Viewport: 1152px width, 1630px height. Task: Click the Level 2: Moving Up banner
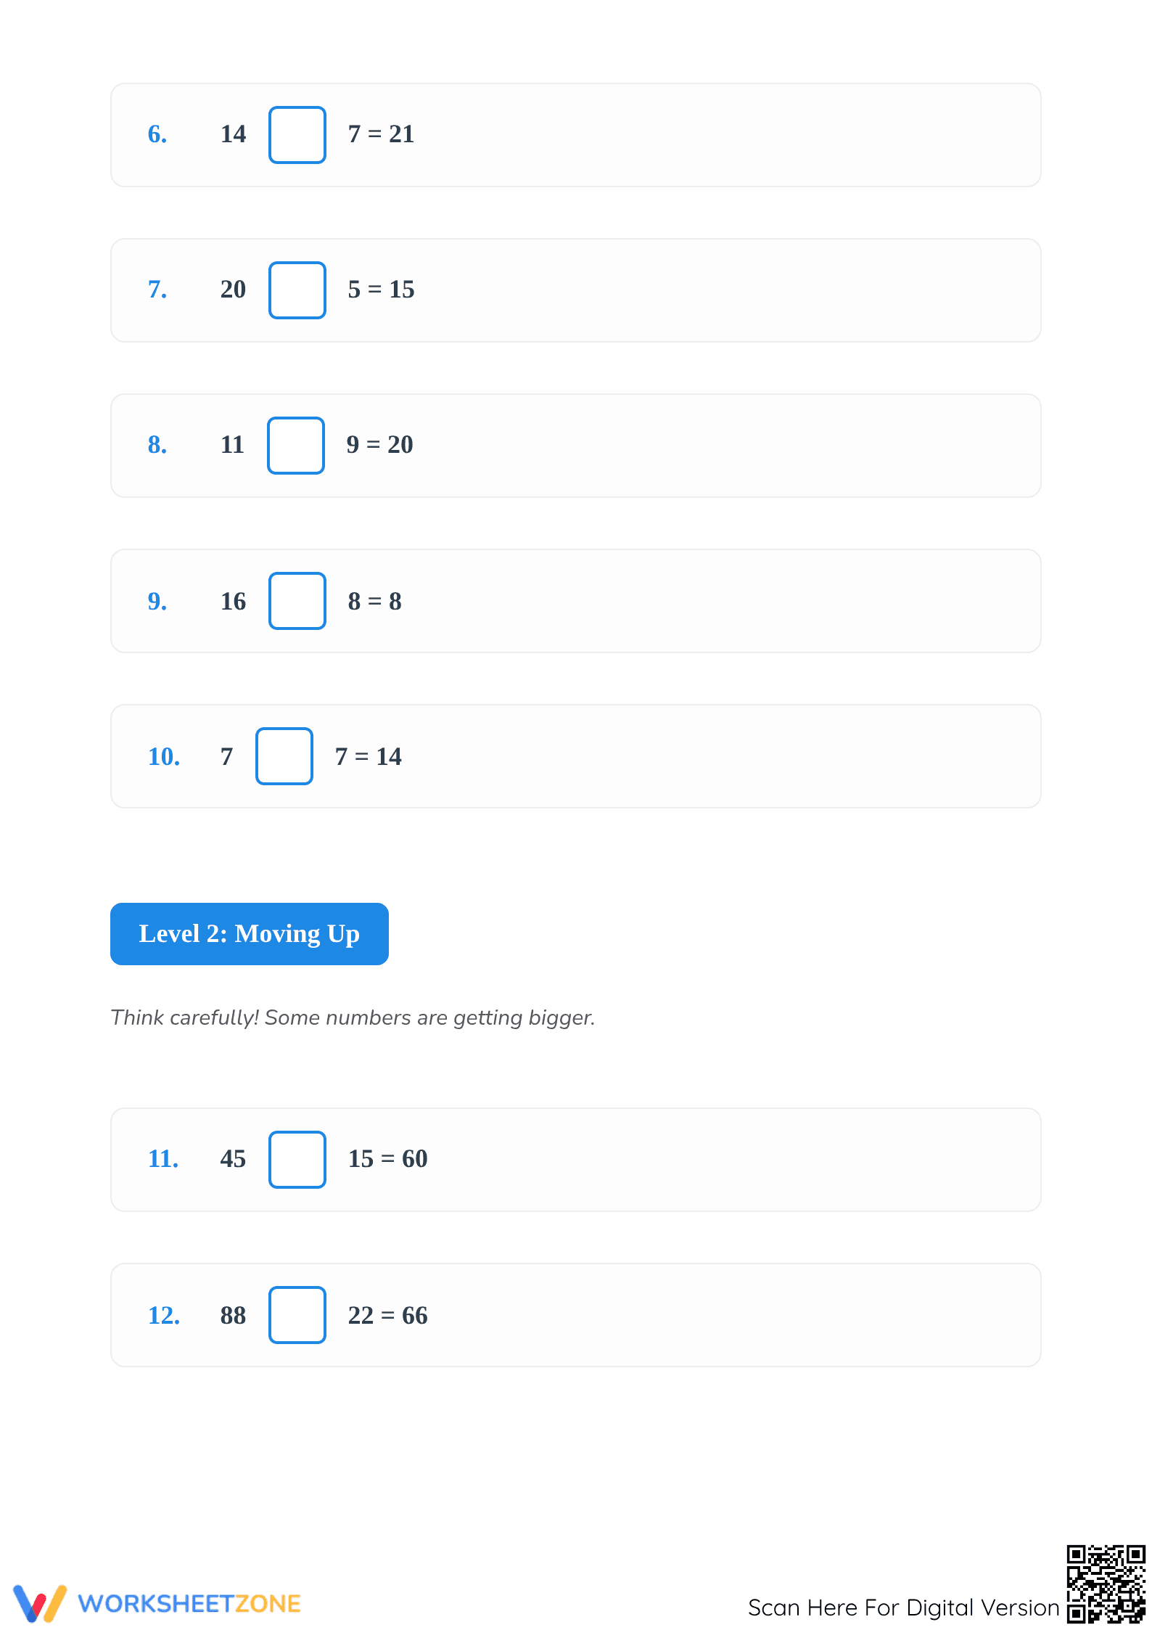point(250,934)
